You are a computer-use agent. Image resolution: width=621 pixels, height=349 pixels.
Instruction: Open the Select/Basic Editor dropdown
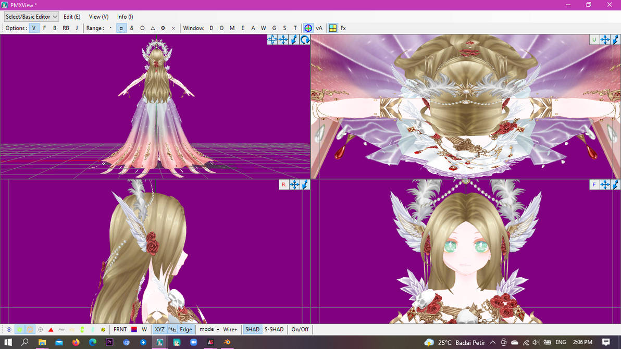(31, 17)
